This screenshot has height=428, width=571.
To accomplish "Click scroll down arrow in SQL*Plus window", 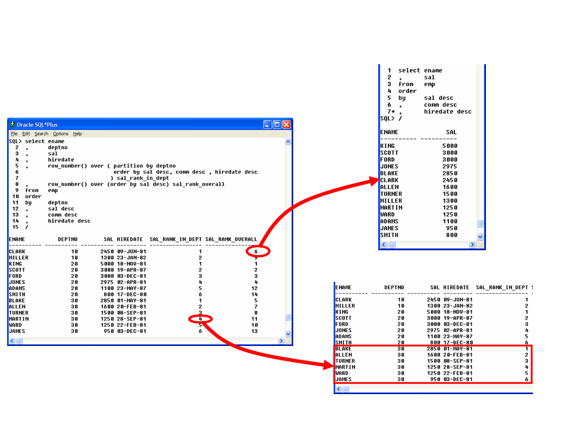I will tap(288, 335).
